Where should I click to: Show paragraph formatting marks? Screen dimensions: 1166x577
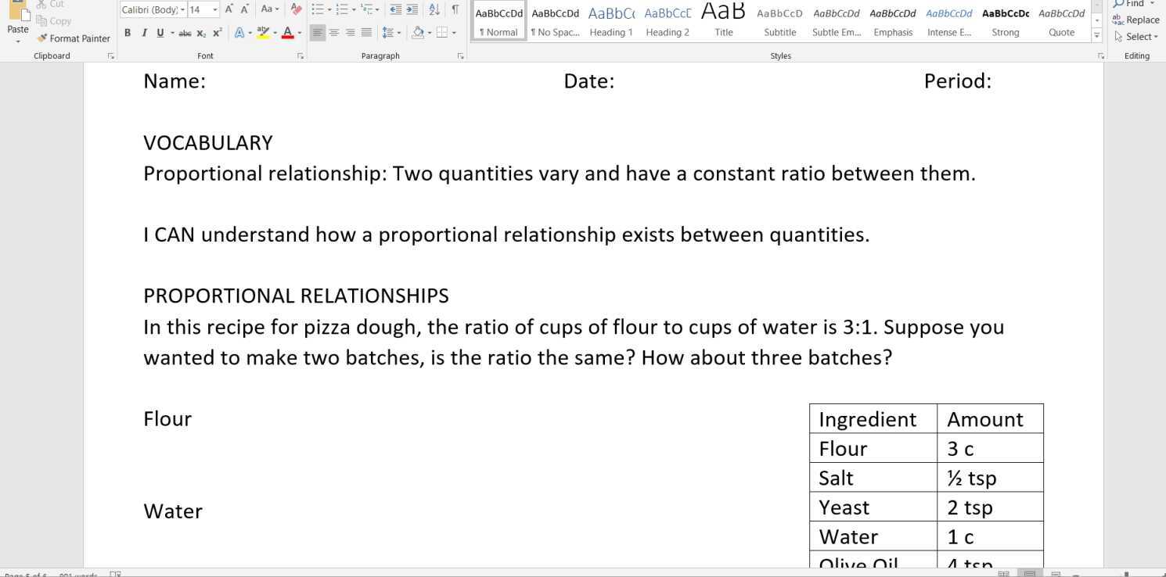(455, 9)
